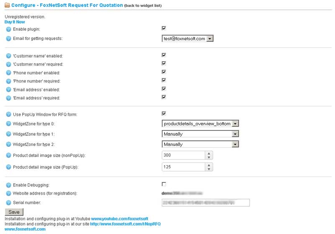Click into the Serial number field
Screen dimensions: 335x234
tap(206, 203)
